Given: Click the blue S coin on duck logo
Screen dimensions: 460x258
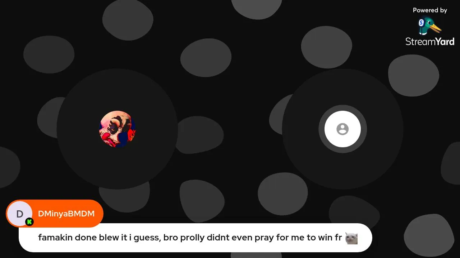Looking at the screenshot, I should (422, 23).
